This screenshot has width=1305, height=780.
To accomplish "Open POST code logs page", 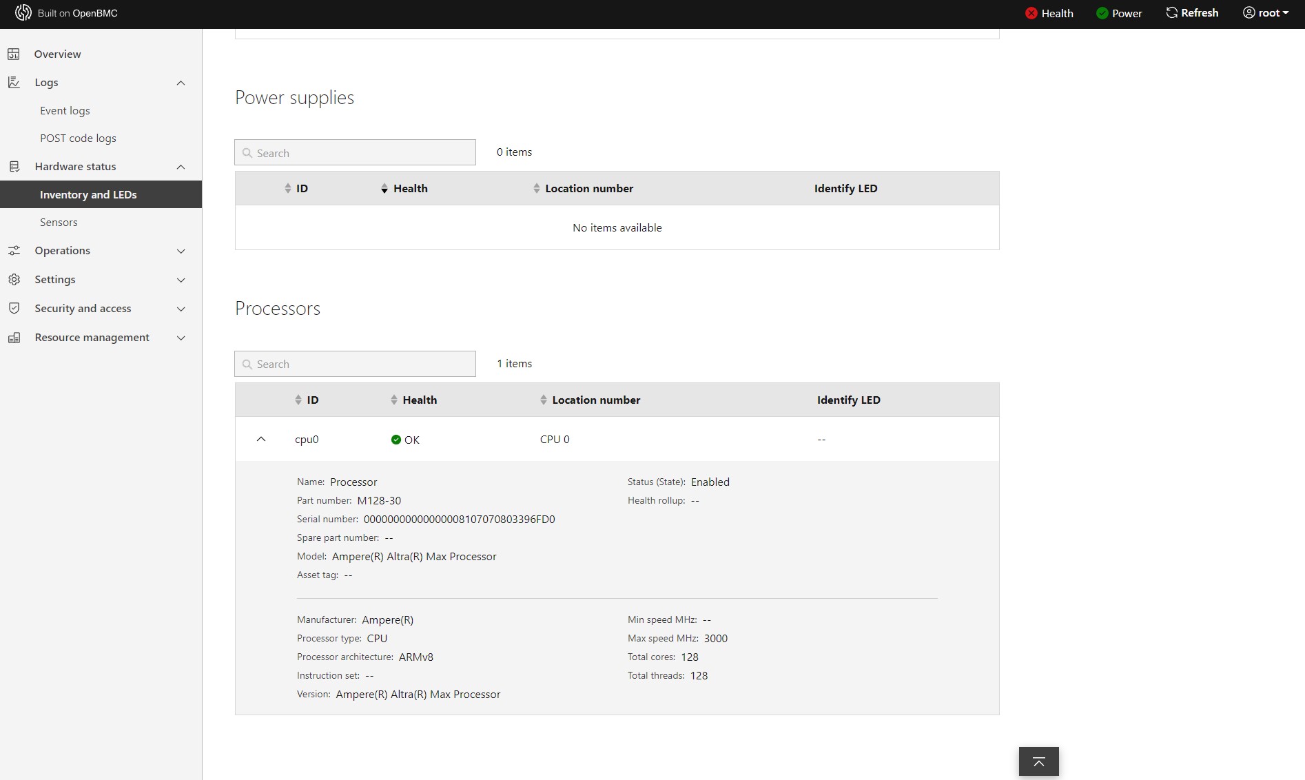I will point(78,138).
